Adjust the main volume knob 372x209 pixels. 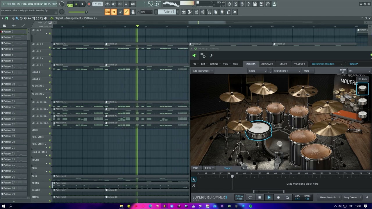pos(62,4)
